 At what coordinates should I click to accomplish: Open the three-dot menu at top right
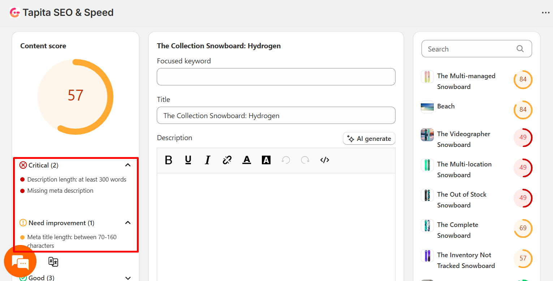[545, 12]
